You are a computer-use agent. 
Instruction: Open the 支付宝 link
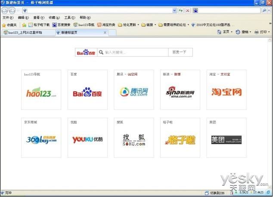click(225, 74)
